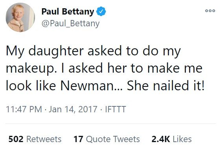This screenshot has width=222, height=148.
Task: Open the three-dot more options menu
Action: [210, 11]
